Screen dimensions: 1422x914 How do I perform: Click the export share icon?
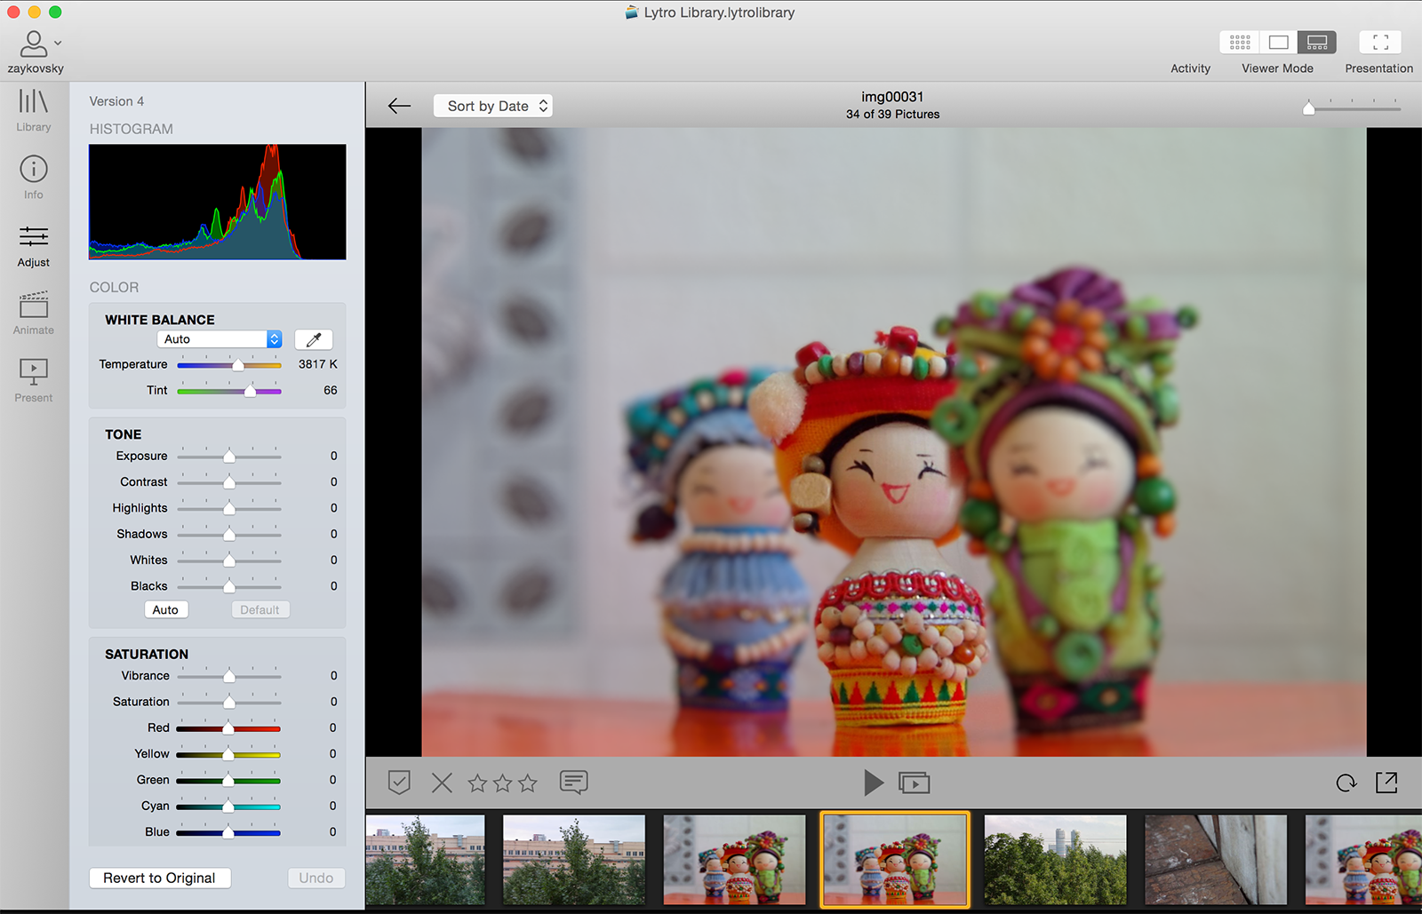1386,783
